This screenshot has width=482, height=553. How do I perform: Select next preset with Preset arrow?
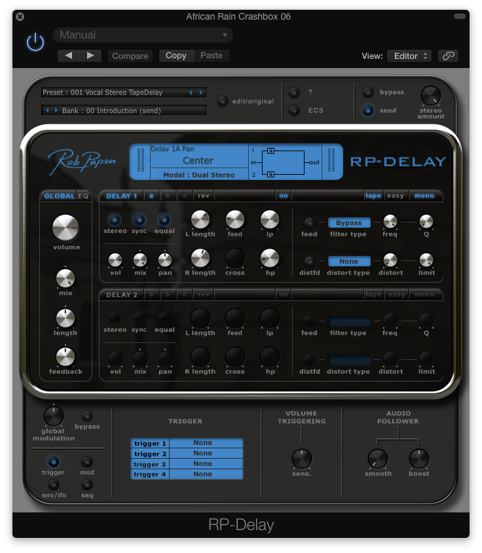(x=201, y=92)
